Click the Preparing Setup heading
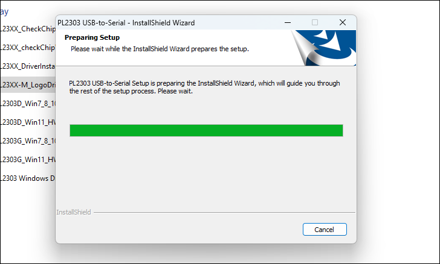The height and width of the screenshot is (264, 440). pyautogui.click(x=92, y=37)
